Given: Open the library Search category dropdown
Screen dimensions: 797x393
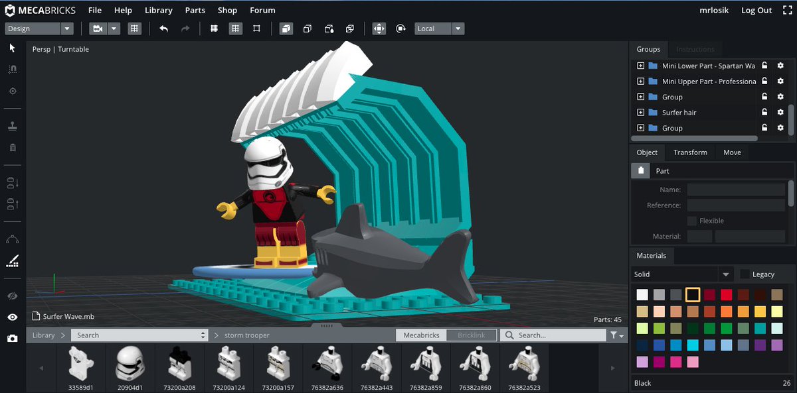Looking at the screenshot, I should [x=139, y=335].
